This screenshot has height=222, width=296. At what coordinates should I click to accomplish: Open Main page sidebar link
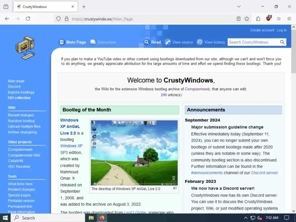click(16, 81)
